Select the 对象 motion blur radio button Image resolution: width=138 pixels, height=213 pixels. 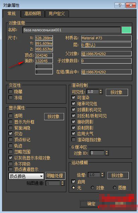tap(92, 188)
